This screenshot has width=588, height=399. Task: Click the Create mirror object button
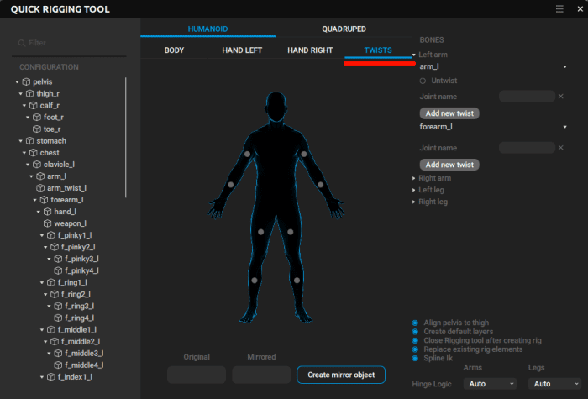click(x=340, y=375)
